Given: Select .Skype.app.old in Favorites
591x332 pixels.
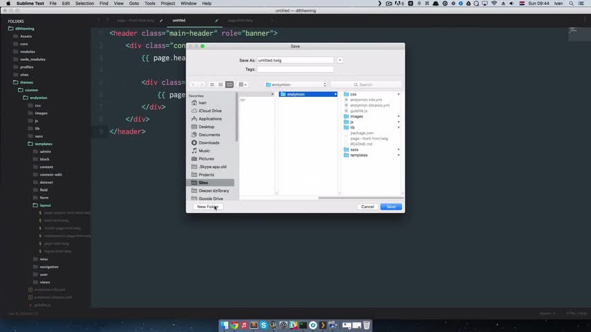Looking at the screenshot, I should tap(211, 167).
